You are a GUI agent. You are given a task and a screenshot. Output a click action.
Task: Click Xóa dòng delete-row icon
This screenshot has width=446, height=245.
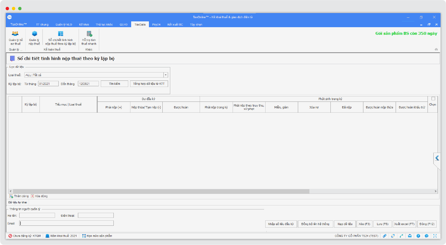pyautogui.click(x=32, y=196)
